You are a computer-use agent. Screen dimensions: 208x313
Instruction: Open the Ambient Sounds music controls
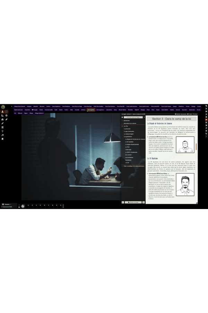coord(2,135)
